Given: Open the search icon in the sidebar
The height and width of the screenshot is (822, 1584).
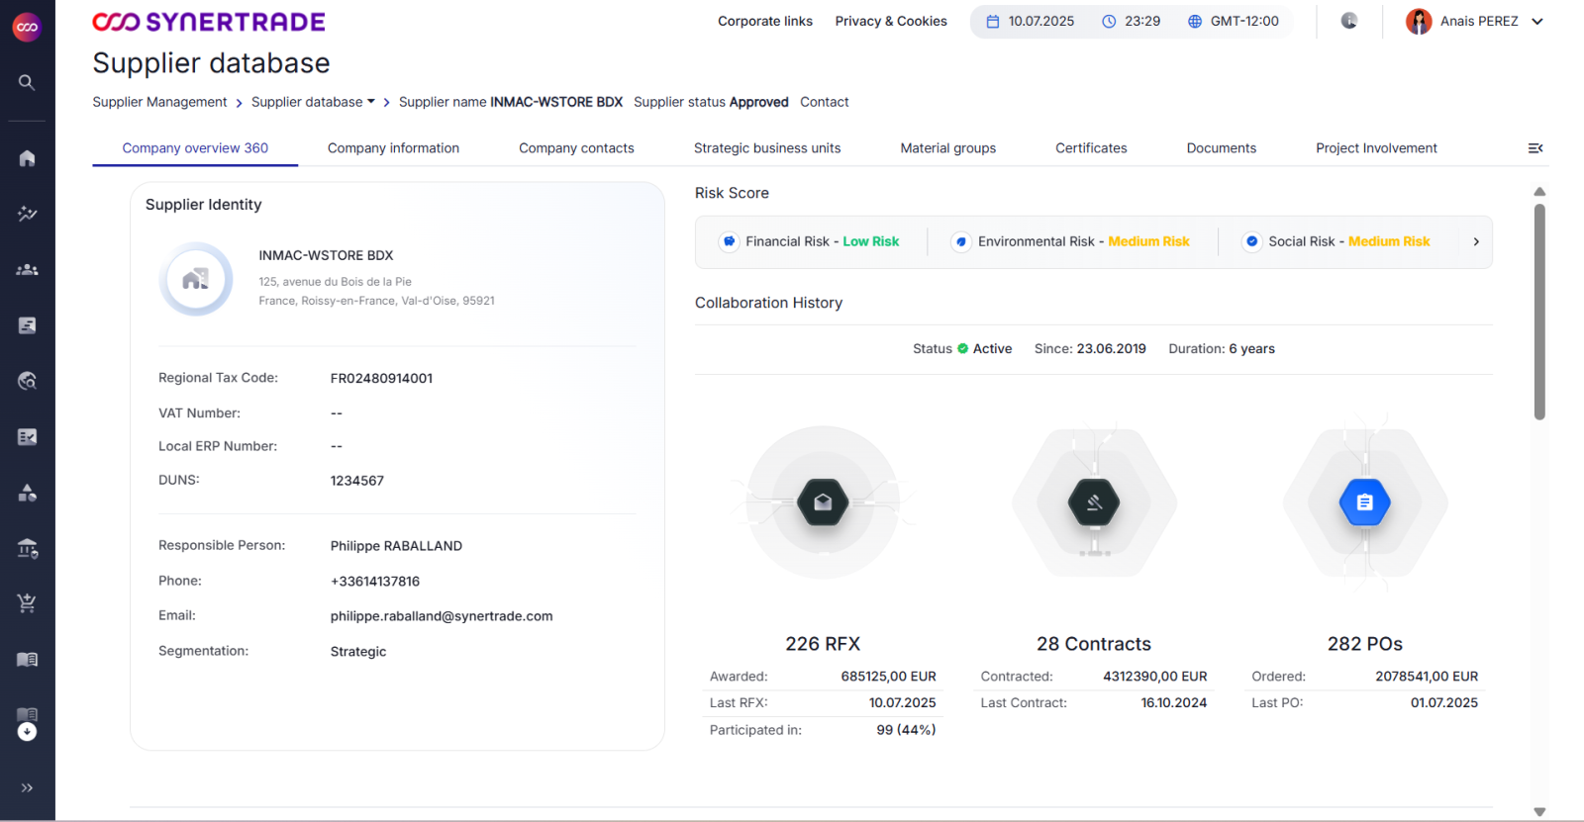Looking at the screenshot, I should tap(27, 82).
